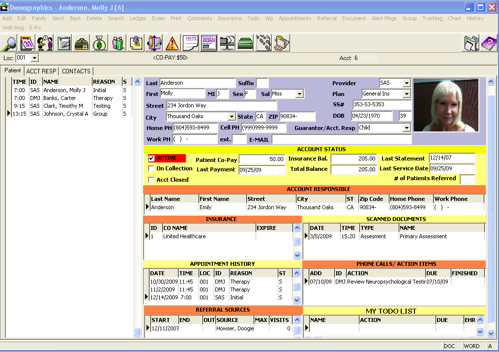Select the Primary Assessment scanned document
Viewport: 499px width, 352px height.
(396, 236)
